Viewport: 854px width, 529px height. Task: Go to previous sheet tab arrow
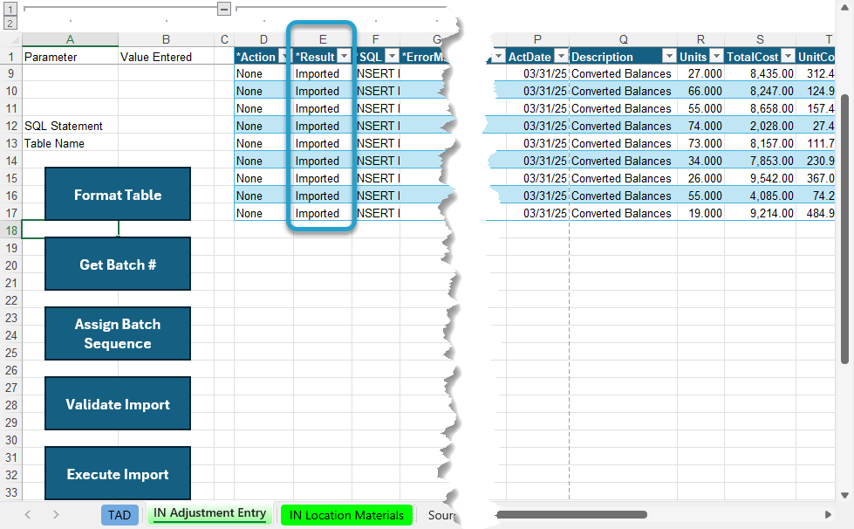click(28, 514)
